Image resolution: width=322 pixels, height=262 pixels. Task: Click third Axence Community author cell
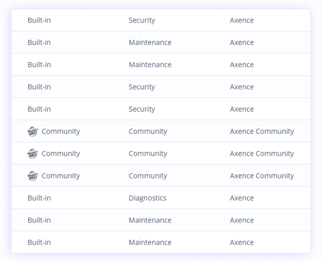point(262,176)
